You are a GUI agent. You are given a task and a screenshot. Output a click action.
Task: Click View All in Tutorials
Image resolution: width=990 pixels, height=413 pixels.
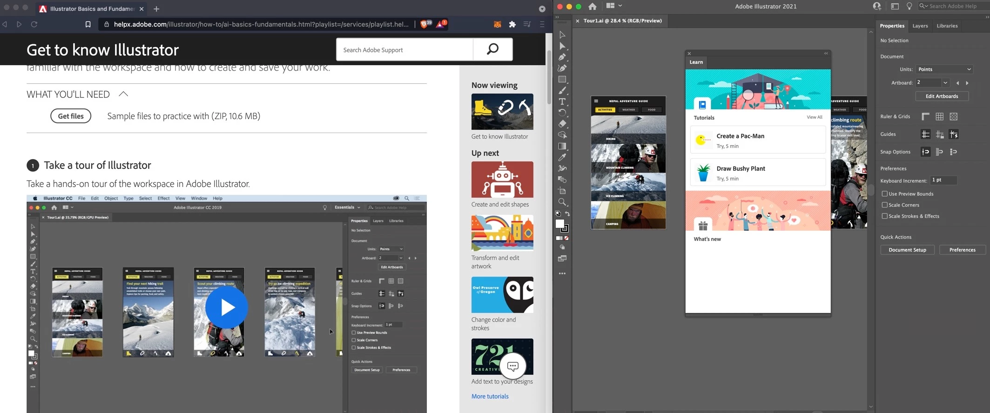tap(814, 117)
